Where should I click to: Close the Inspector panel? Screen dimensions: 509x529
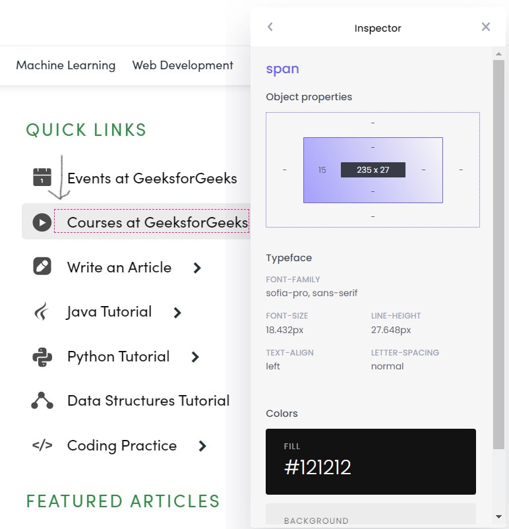[x=486, y=27]
